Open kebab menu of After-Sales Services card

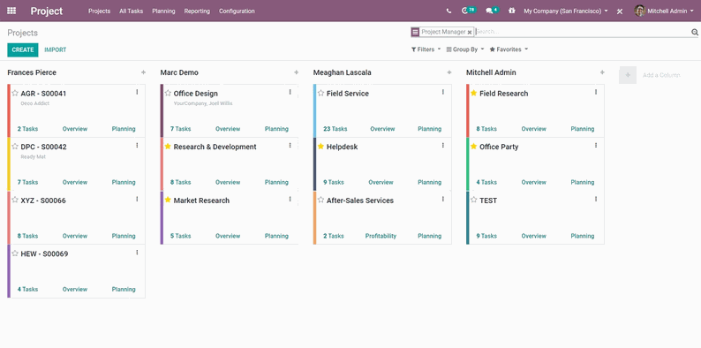click(443, 199)
